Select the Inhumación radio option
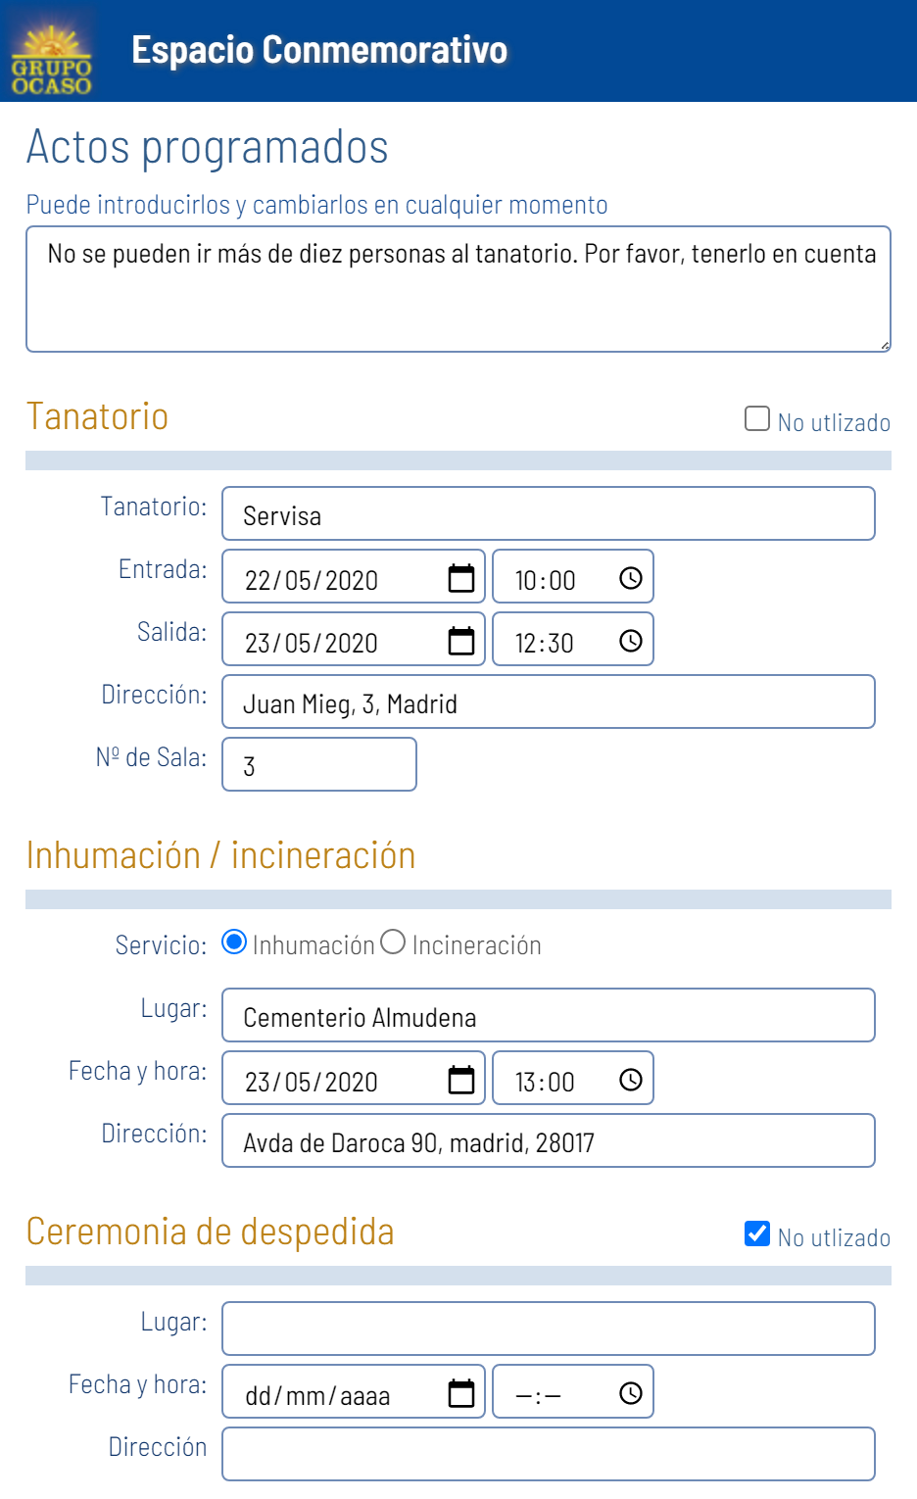The image size is (917, 1499). (x=234, y=943)
